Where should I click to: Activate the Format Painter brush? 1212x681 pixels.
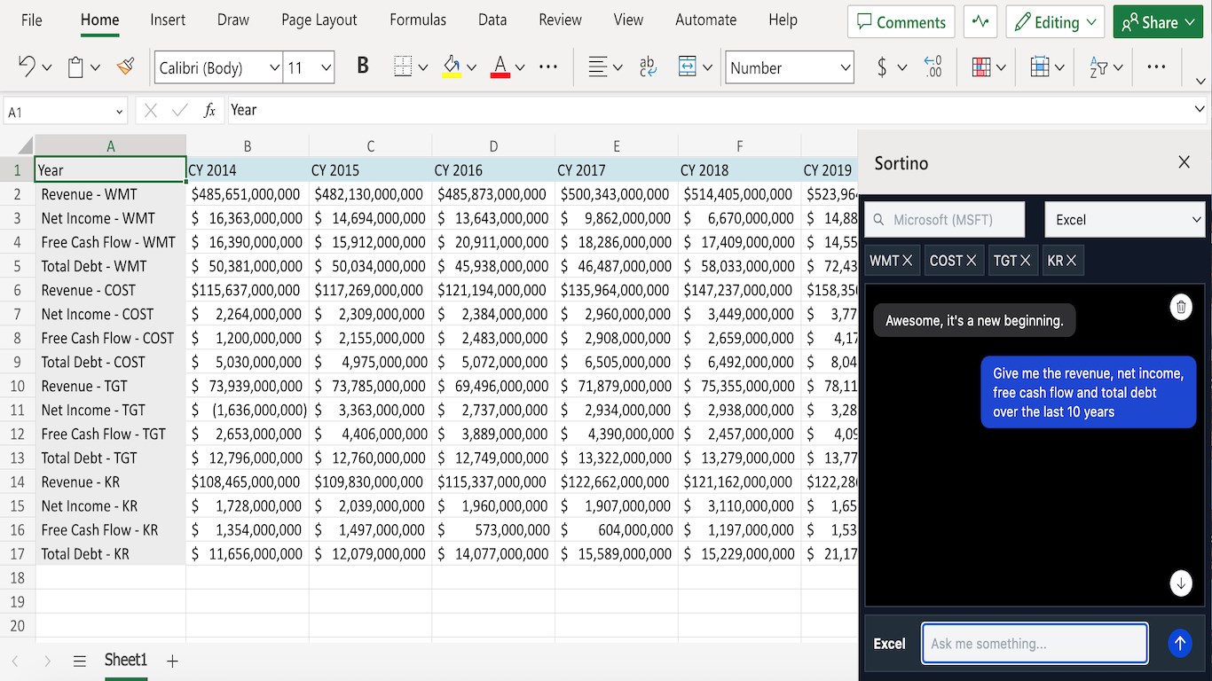[x=125, y=67]
